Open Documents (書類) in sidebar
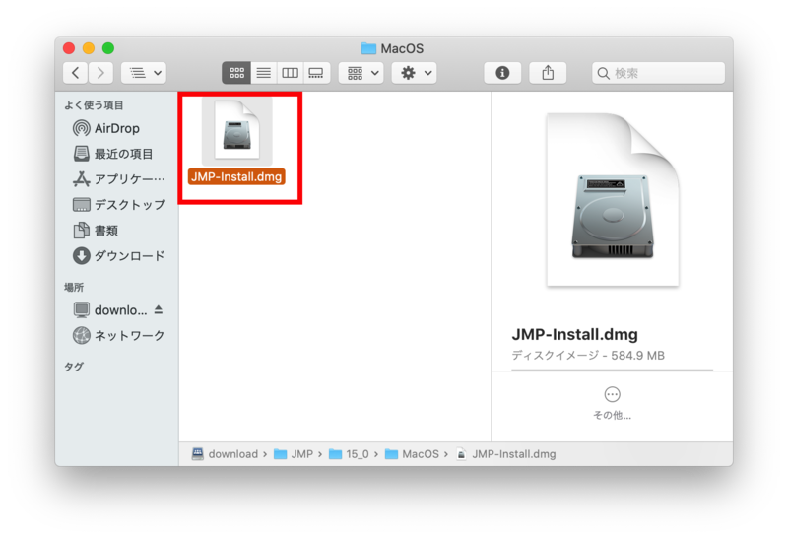 (116, 231)
